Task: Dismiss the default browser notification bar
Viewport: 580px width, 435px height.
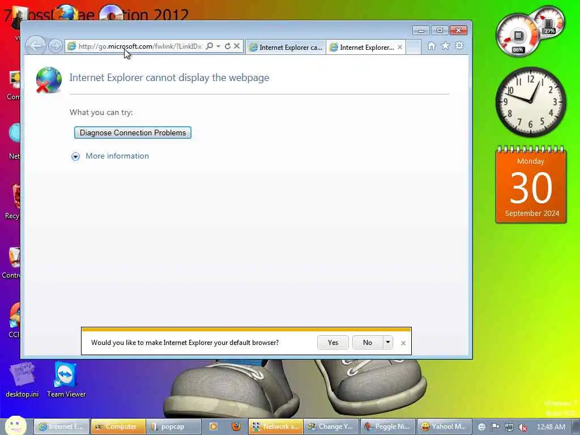Action: coord(403,343)
